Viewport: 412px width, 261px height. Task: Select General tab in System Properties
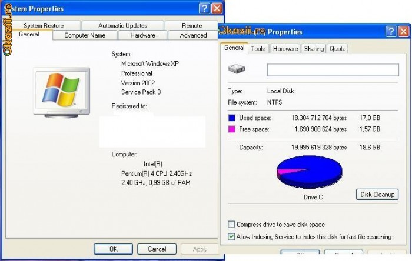point(29,34)
